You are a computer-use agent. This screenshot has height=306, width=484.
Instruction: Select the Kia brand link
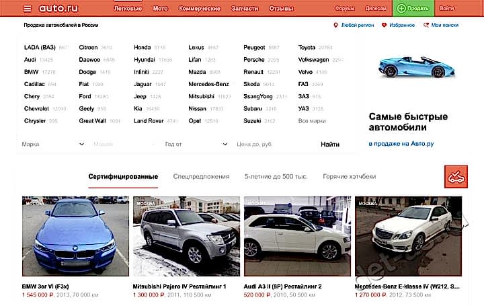coord(138,109)
